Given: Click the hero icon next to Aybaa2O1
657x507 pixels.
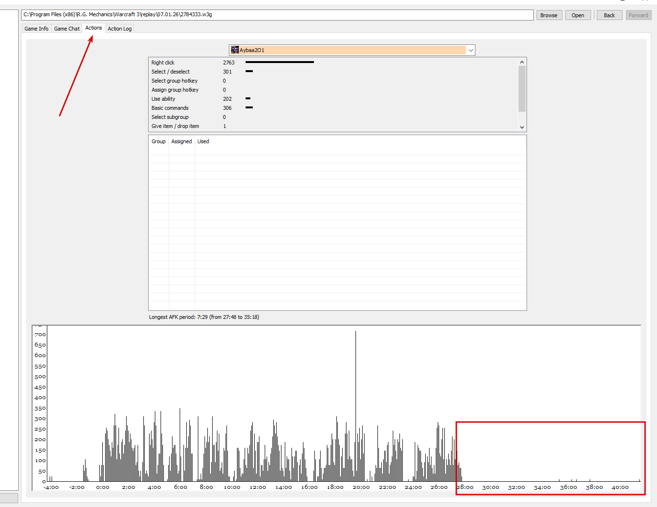Looking at the screenshot, I should coord(235,50).
